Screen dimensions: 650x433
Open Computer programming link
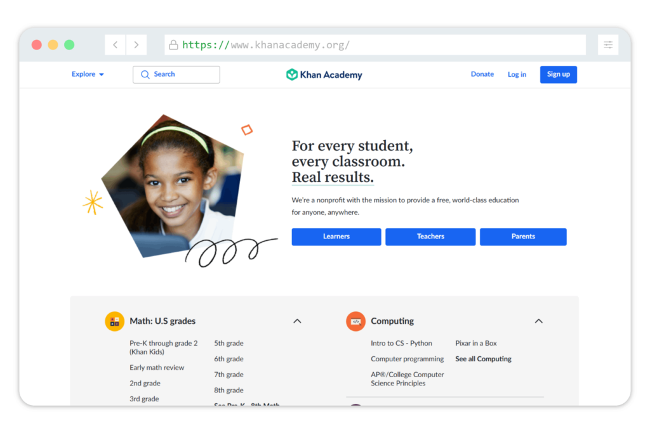pos(407,359)
